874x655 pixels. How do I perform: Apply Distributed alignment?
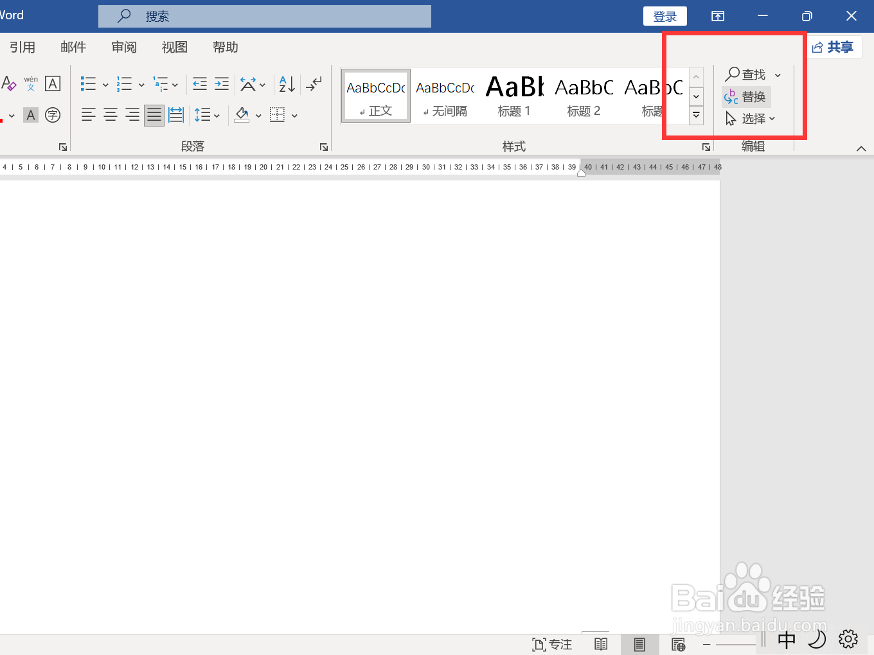click(x=176, y=116)
